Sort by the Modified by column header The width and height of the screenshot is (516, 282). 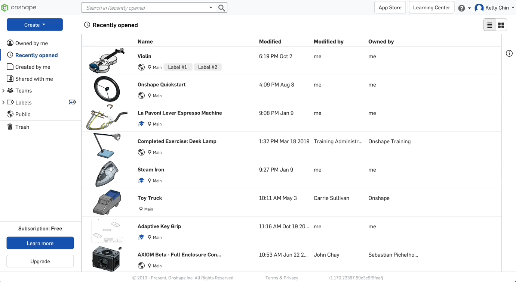[x=328, y=41]
